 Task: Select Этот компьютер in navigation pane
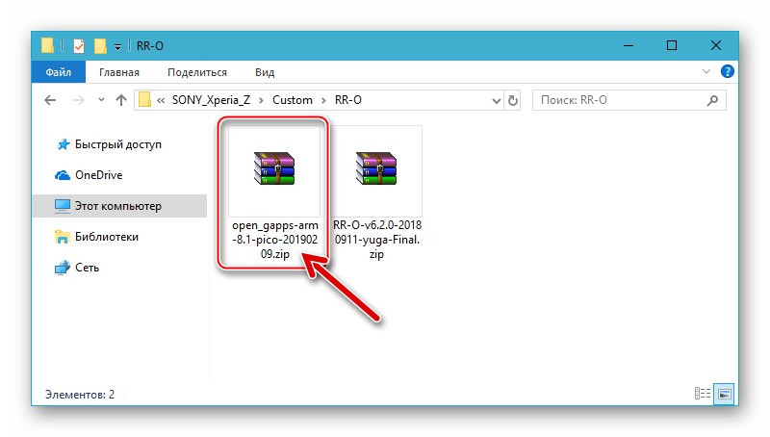point(119,206)
